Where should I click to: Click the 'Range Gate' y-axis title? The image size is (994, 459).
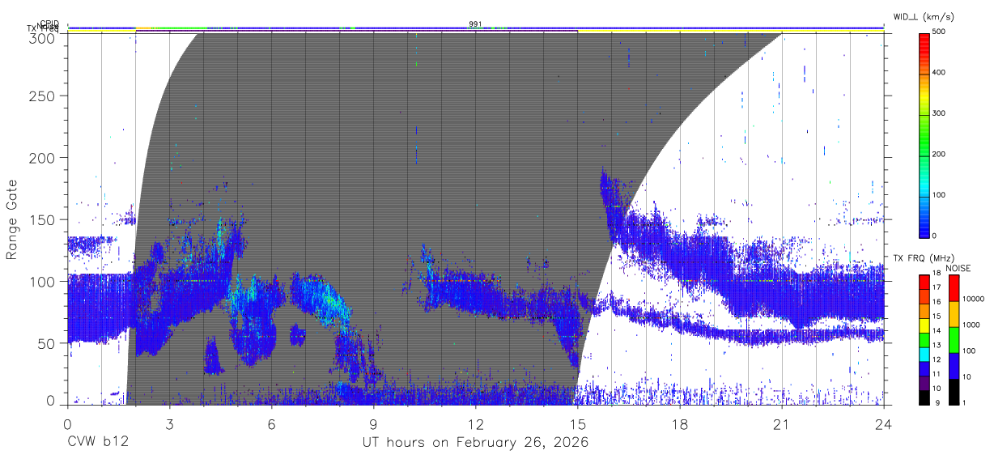pos(12,219)
